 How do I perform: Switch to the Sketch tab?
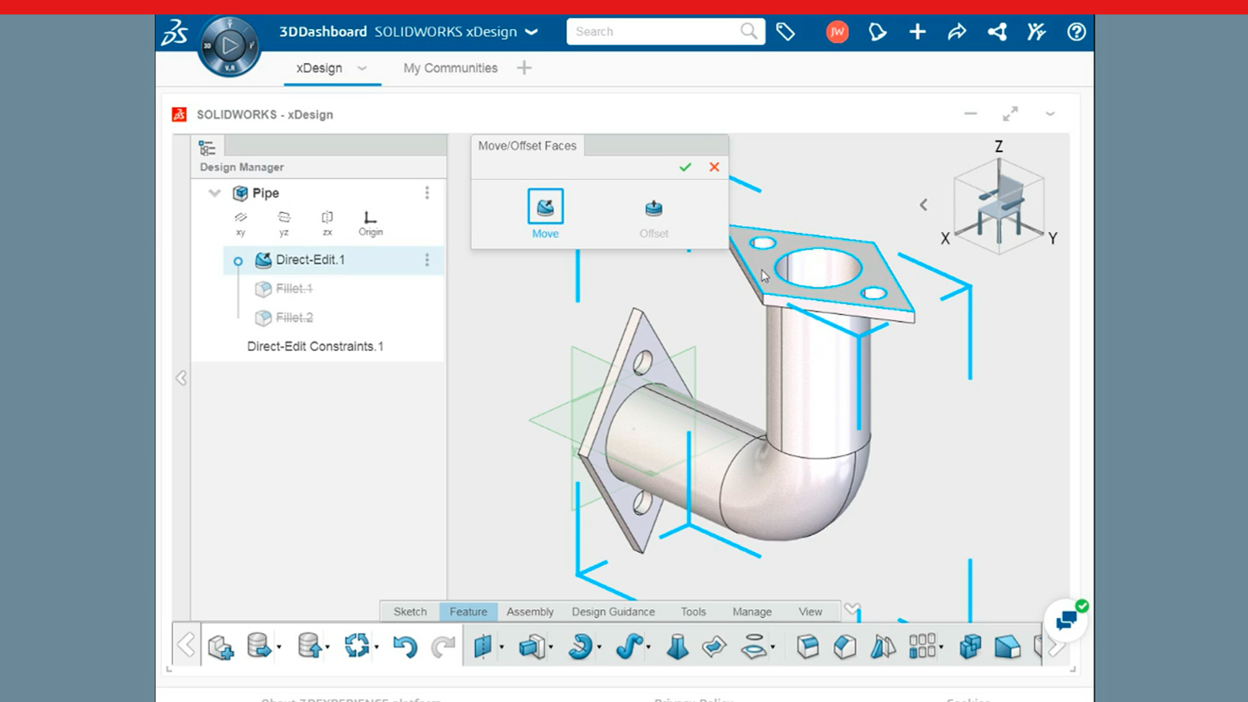click(410, 612)
